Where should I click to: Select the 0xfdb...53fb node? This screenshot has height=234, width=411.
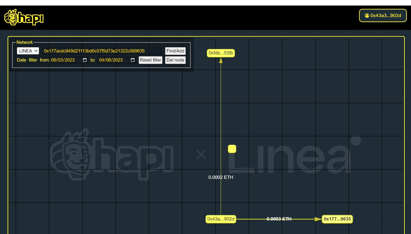click(x=221, y=53)
